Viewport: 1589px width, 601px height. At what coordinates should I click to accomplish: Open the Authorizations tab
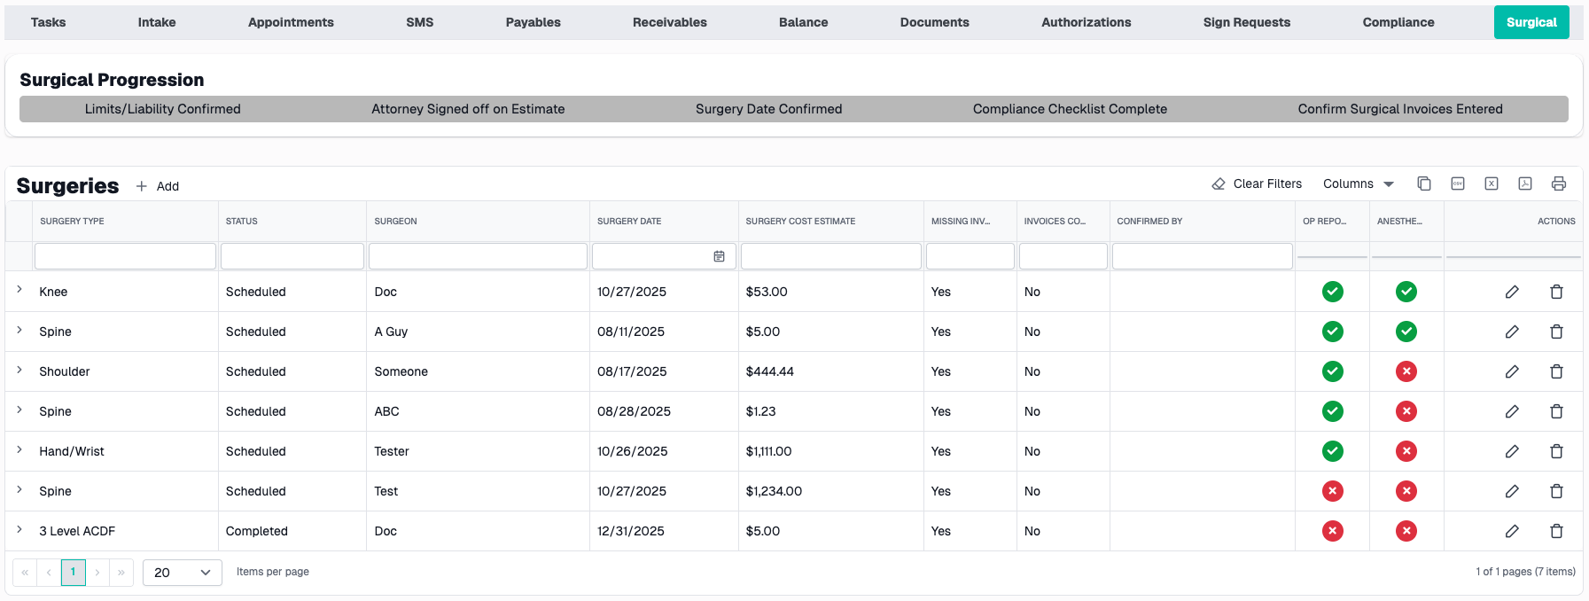tap(1086, 22)
